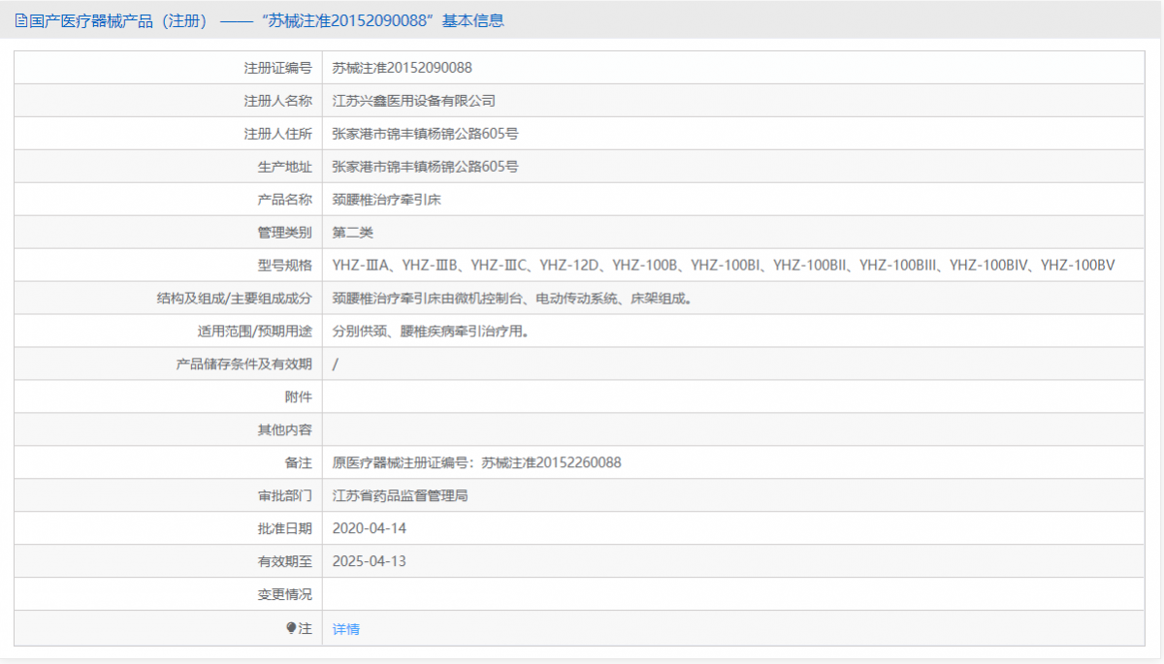Click the label 管理类别
This screenshot has height=664, width=1164.
(285, 233)
